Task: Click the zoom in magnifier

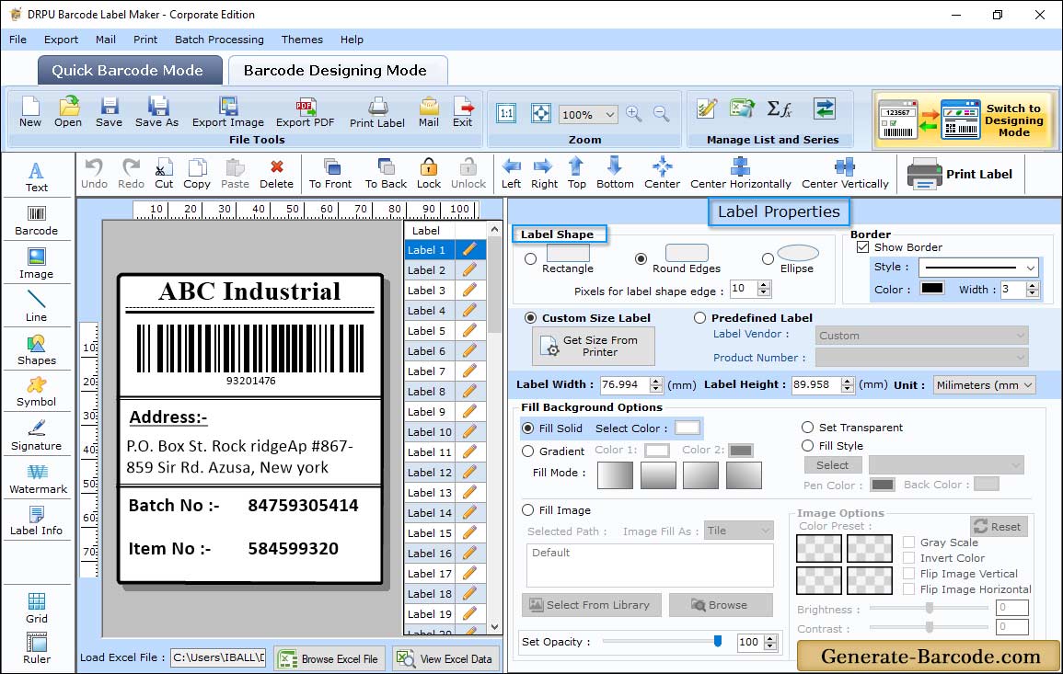Action: tap(634, 114)
